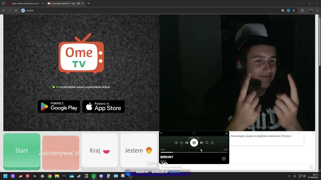Launch Calculator from the taskbar
The height and width of the screenshot is (180, 321).
(108, 176)
